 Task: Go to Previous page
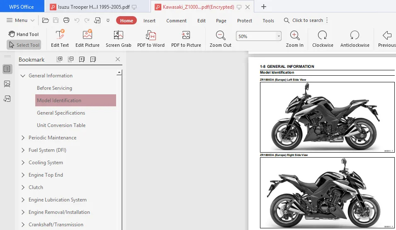click(386, 38)
